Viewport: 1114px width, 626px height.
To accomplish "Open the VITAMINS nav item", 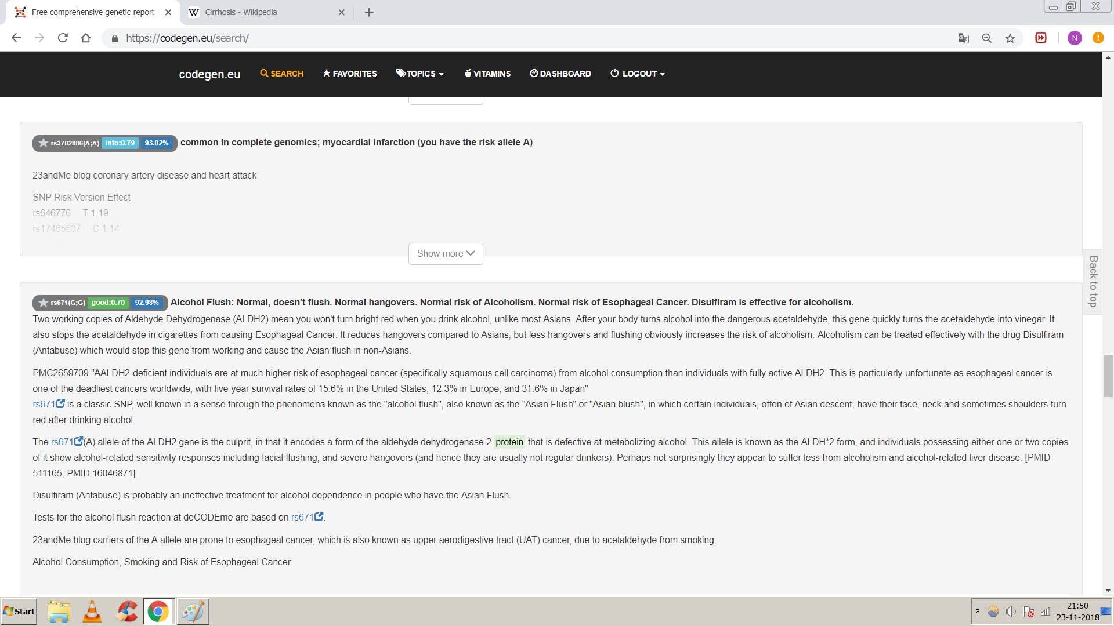I will (x=487, y=74).
